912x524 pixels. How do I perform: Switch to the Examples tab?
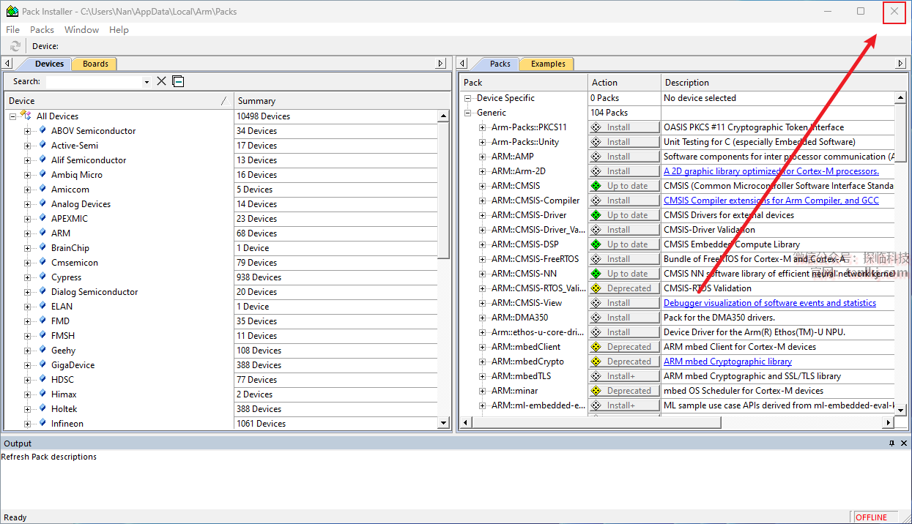[548, 64]
